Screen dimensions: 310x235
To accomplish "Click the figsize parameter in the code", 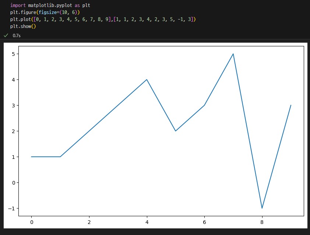I will [47, 12].
